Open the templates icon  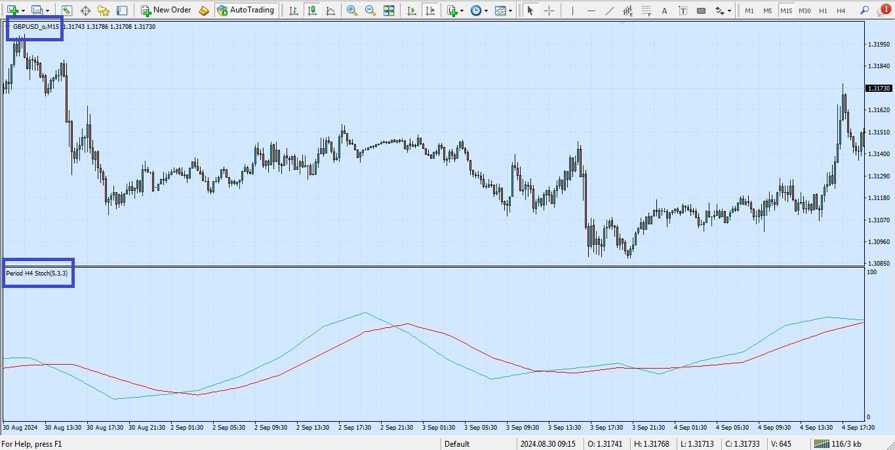click(x=501, y=10)
